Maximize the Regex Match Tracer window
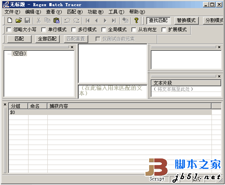This screenshot has width=225, height=185. point(212,5)
